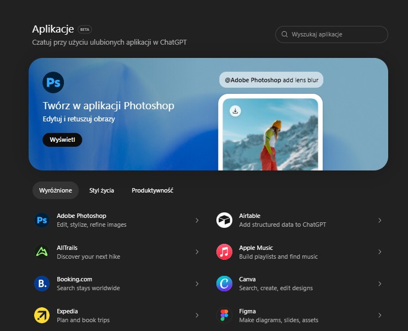Click the 'Airtable' app name
Screen dimensions: 408x331
coord(250,216)
